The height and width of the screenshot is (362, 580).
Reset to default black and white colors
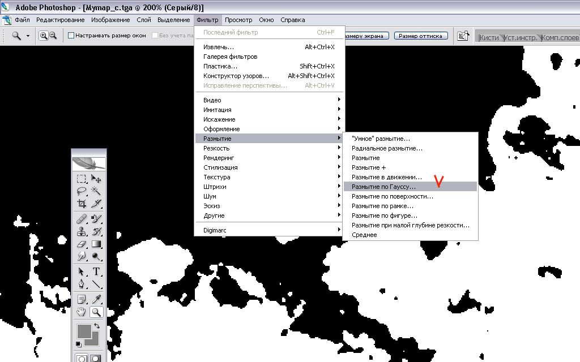point(78,344)
